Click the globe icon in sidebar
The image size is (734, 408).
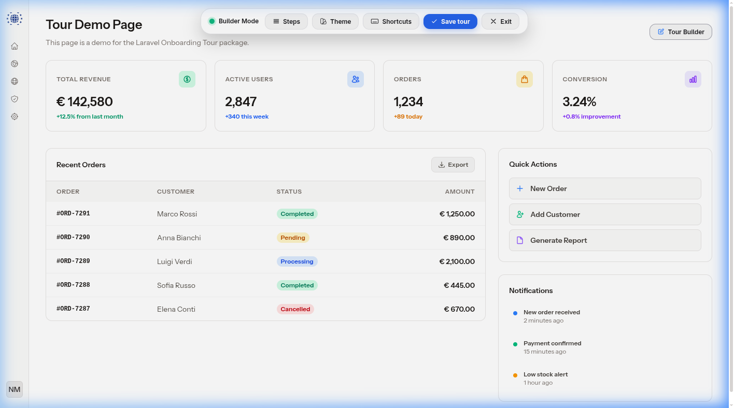(x=15, y=81)
